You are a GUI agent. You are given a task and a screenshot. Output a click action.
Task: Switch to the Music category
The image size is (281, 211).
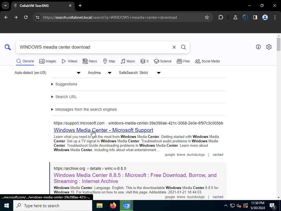(128, 61)
